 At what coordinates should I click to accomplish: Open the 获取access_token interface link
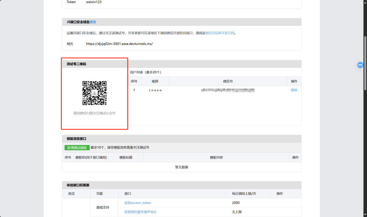tap(138, 203)
